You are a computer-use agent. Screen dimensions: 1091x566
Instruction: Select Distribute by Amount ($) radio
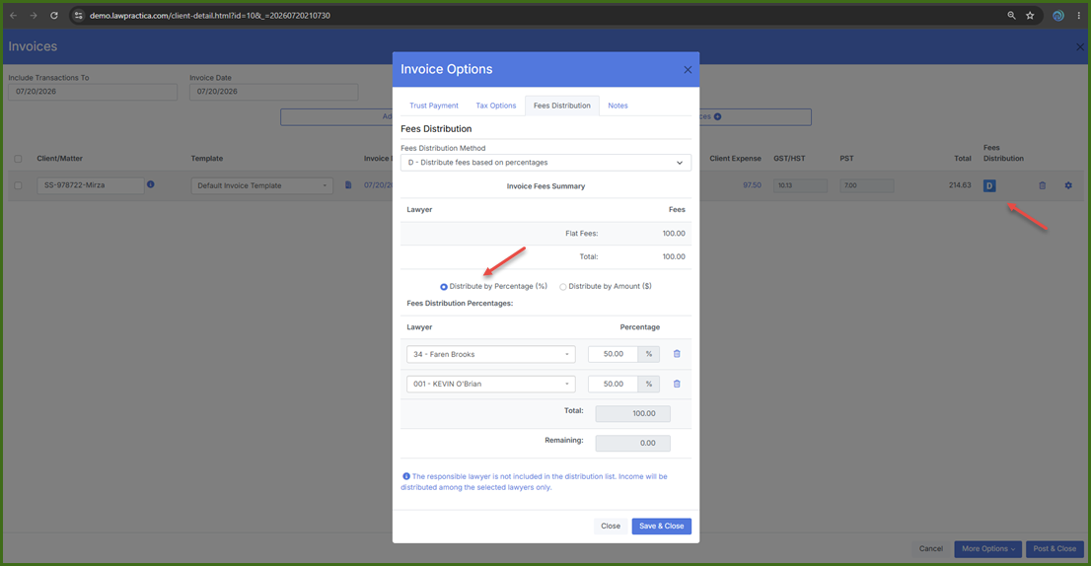coord(563,287)
